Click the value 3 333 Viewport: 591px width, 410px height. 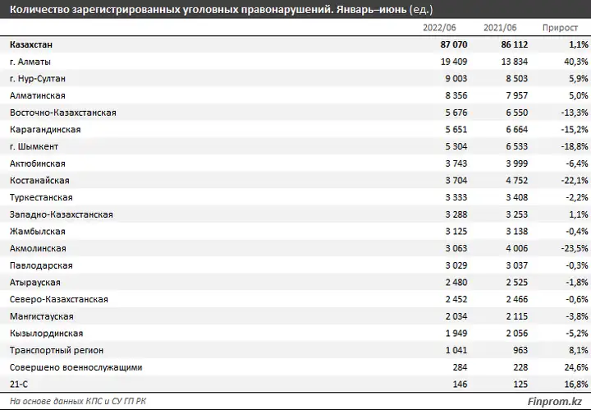coord(456,197)
